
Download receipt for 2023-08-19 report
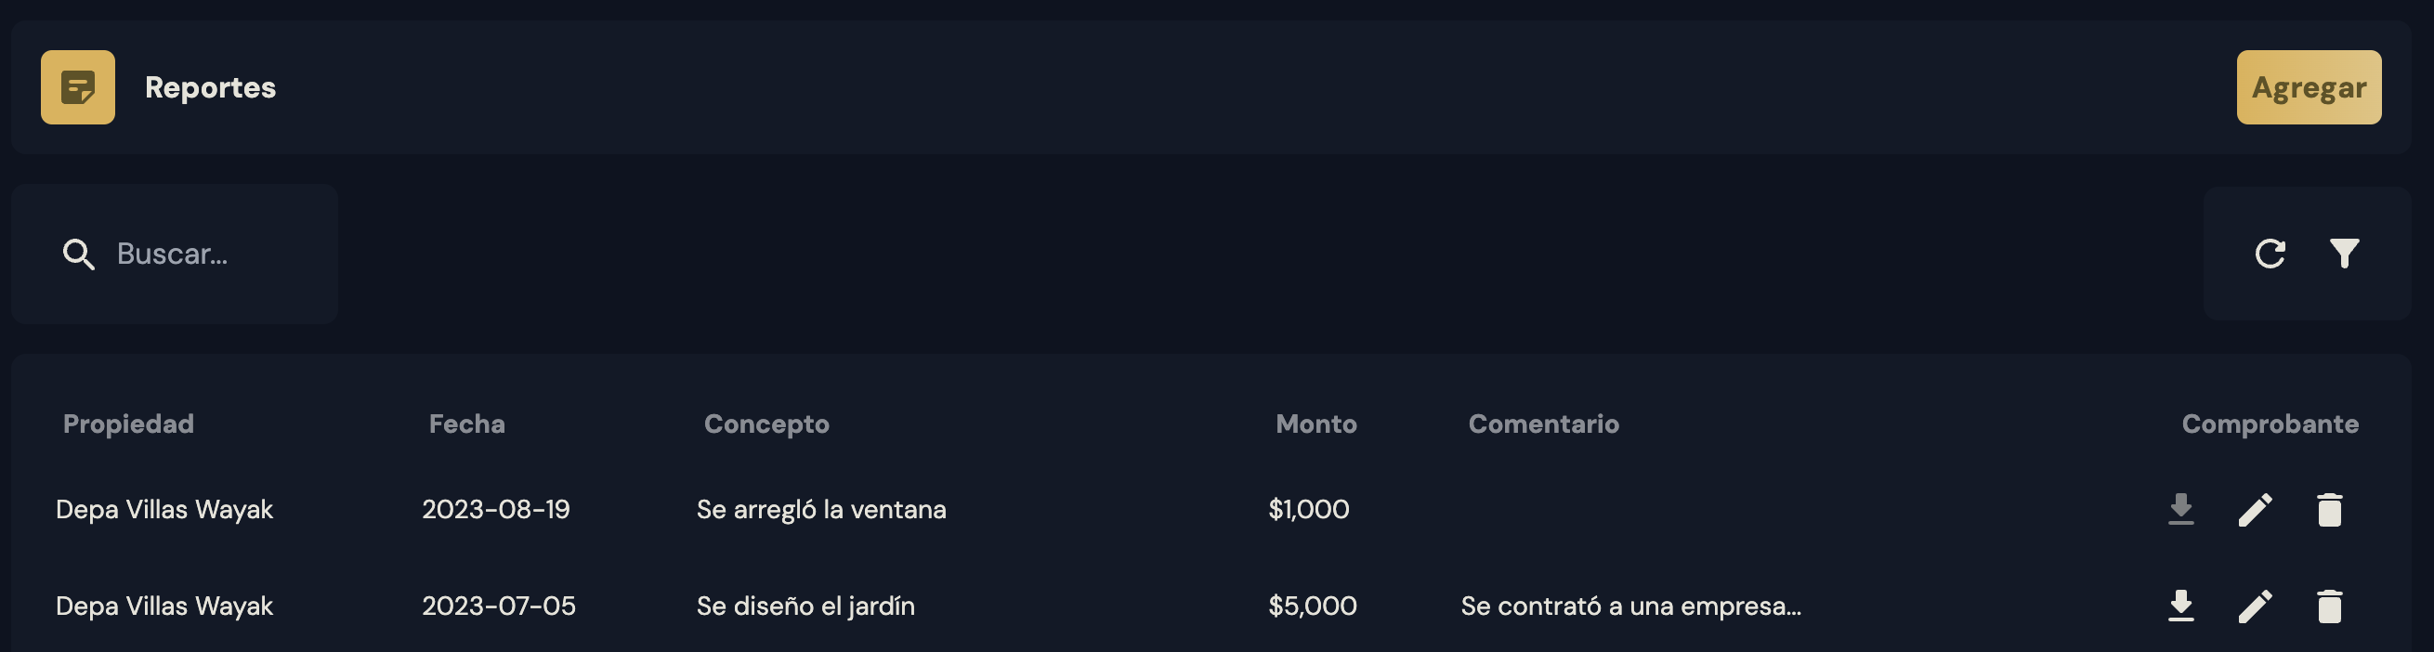[2180, 509]
